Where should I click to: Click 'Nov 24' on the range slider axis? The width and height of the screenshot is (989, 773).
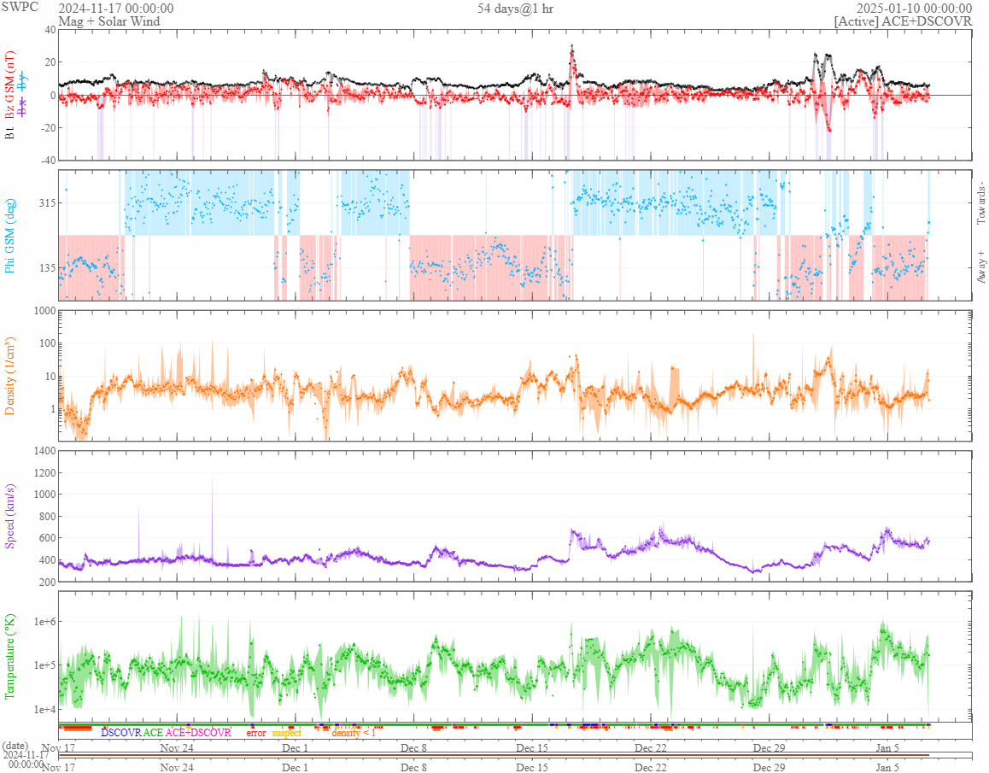click(177, 767)
